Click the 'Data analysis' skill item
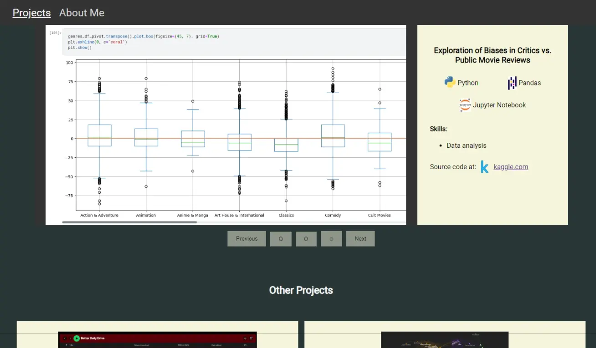The width and height of the screenshot is (596, 348). (x=466, y=146)
